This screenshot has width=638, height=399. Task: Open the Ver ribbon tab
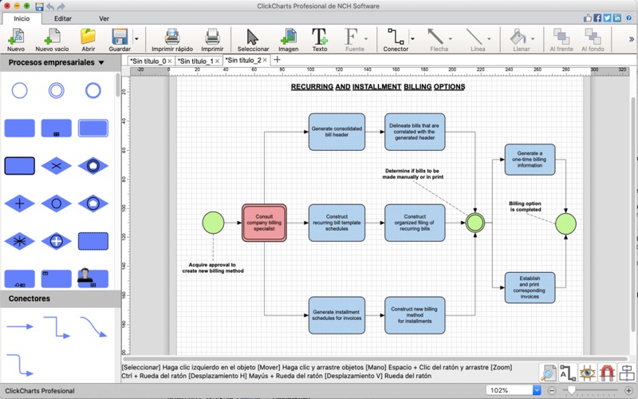click(104, 18)
